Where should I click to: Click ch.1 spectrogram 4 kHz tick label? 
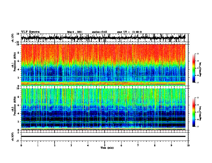pyautogui.click(x=18, y=70)
